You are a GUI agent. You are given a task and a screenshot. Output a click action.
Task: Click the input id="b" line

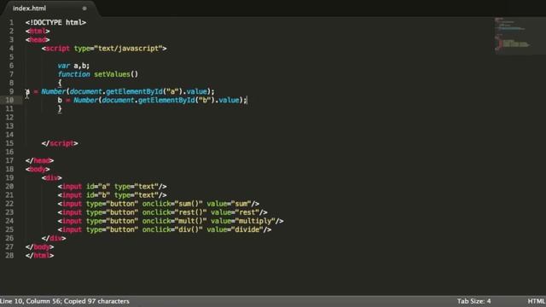click(112, 195)
